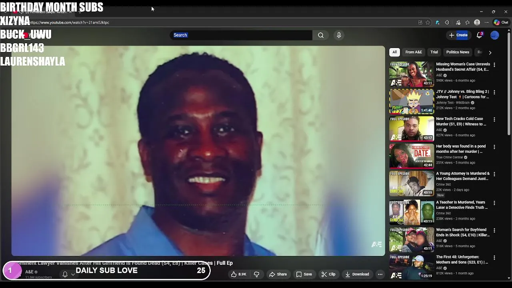This screenshot has height=288, width=512.
Task: Click the app/split icon in the address bar
Action: 420,22
